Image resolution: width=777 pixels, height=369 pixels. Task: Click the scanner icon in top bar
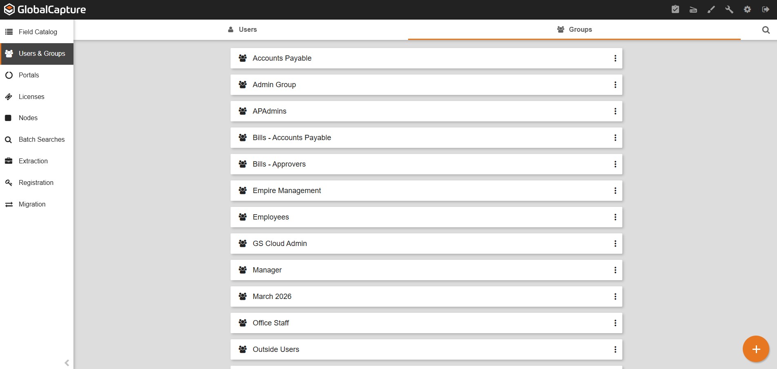[x=693, y=9]
